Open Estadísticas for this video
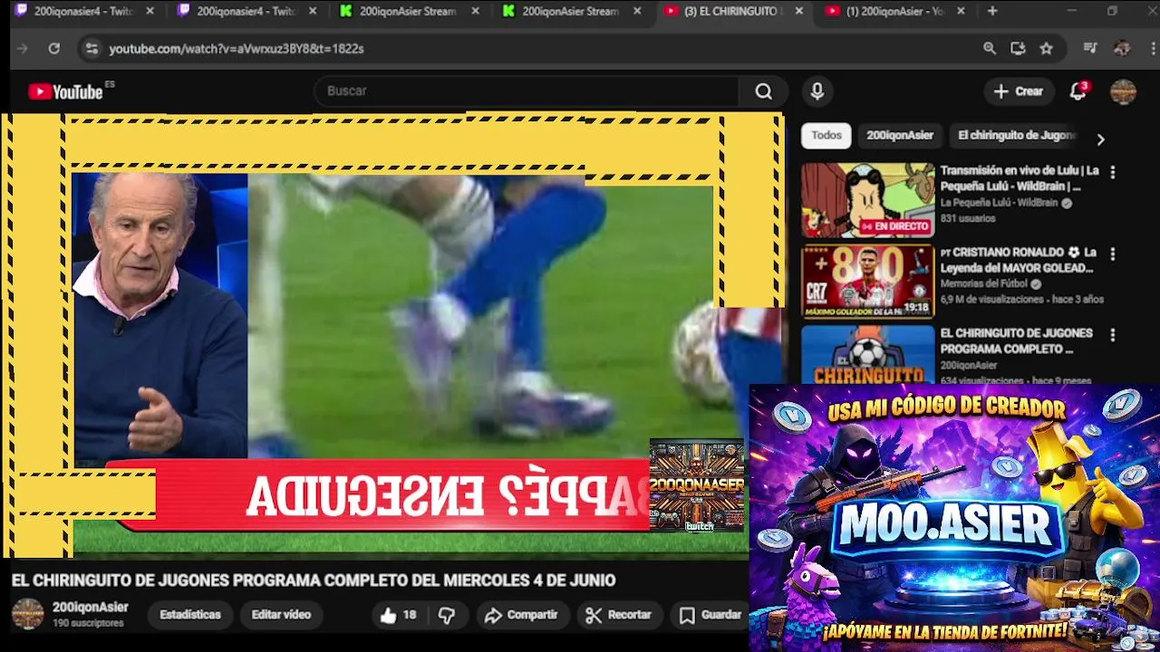Screen dimensions: 1160x652 tap(190, 615)
